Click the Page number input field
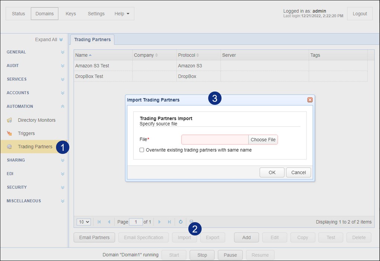The height and width of the screenshot is (261, 380). coord(136,222)
